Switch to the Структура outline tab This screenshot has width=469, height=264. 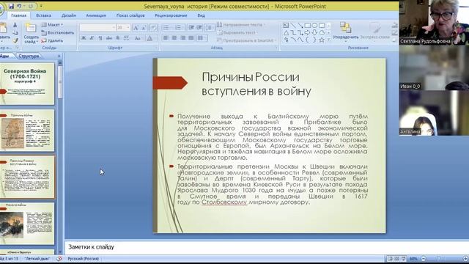point(29,56)
